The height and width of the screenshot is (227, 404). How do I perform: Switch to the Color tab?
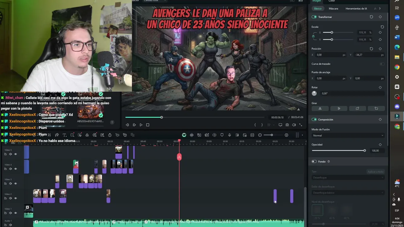[x=332, y=1]
